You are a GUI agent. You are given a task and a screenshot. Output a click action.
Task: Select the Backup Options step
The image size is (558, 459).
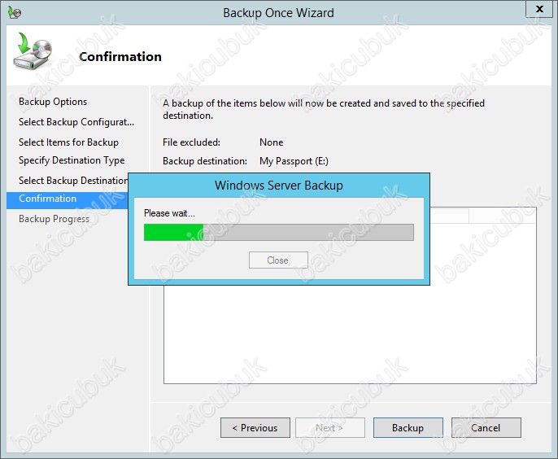point(53,102)
